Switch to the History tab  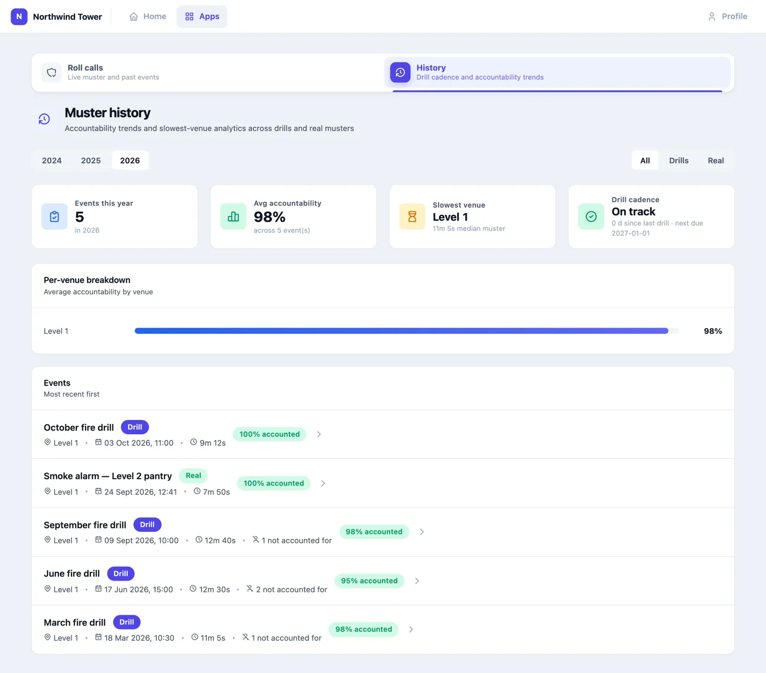557,72
